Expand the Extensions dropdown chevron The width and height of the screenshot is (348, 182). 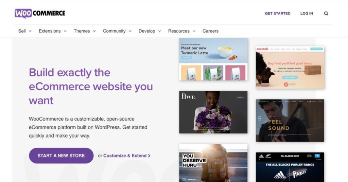[x=65, y=31]
